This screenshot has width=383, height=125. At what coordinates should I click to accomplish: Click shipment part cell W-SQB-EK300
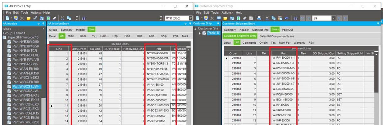pyautogui.click(x=284, y=110)
